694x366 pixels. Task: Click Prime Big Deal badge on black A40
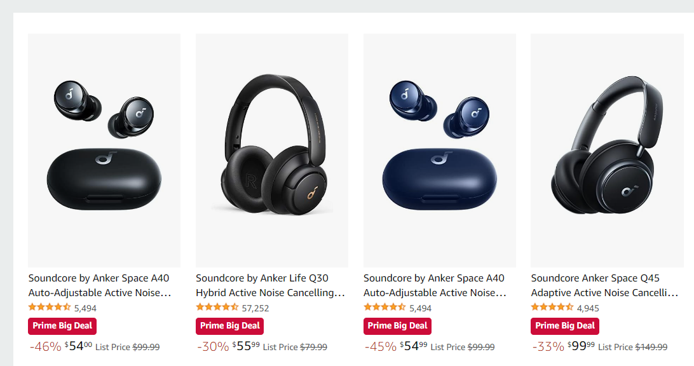(62, 326)
